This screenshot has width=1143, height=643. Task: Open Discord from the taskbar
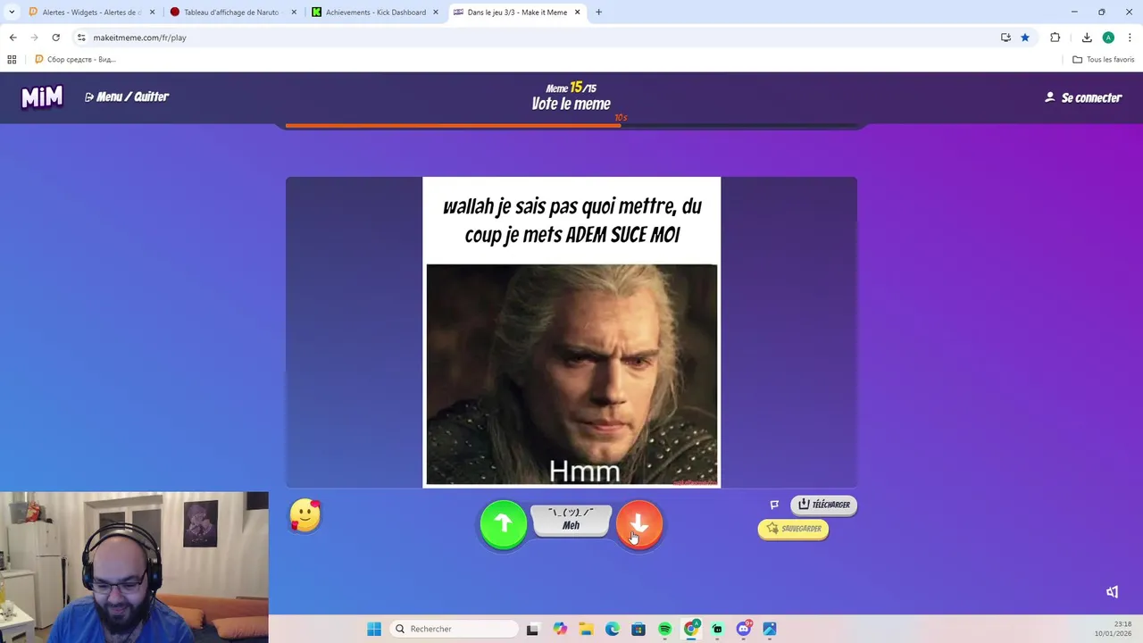click(744, 629)
